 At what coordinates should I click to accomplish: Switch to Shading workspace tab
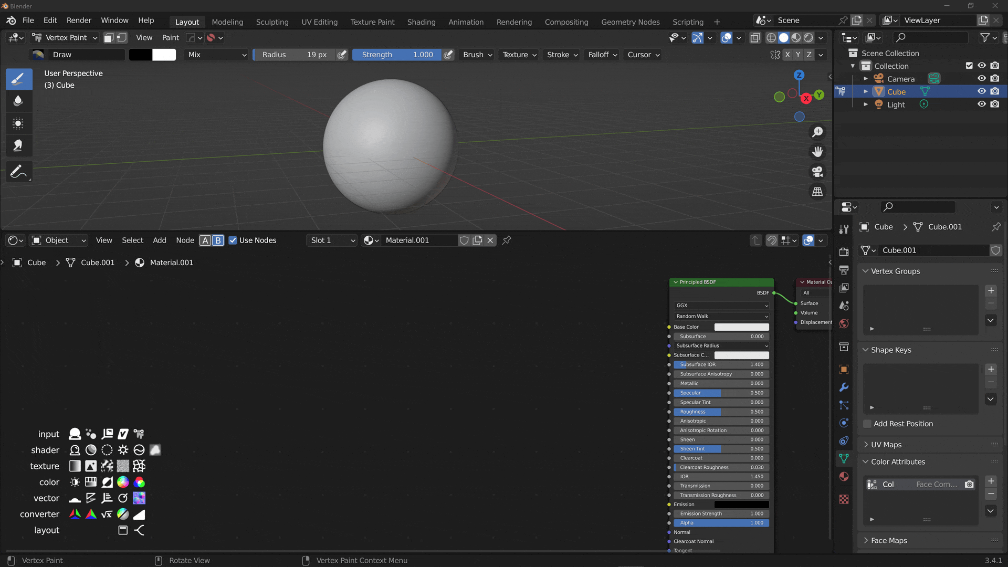421,22
